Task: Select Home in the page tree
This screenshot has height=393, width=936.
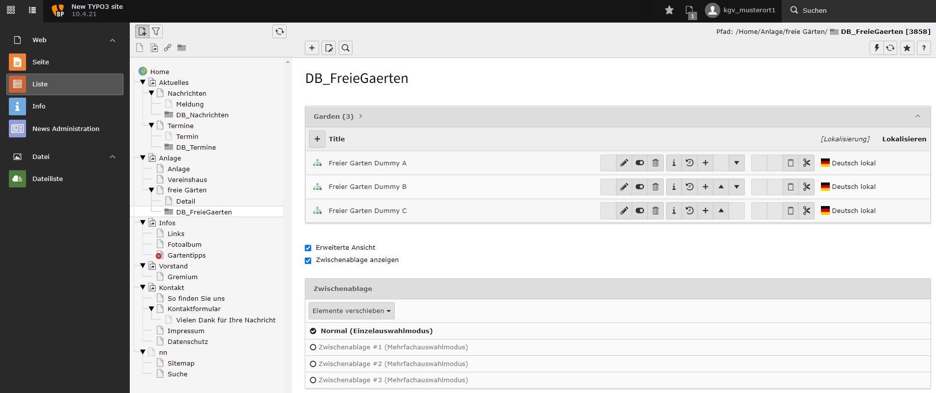Action: (x=159, y=72)
